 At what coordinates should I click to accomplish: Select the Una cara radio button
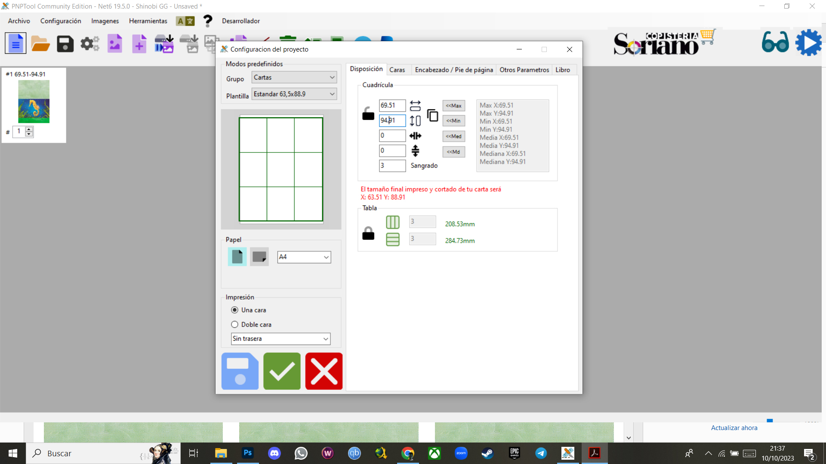(x=234, y=310)
